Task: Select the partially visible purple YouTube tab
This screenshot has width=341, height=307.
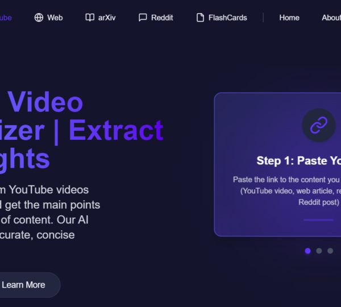Action: pos(6,18)
